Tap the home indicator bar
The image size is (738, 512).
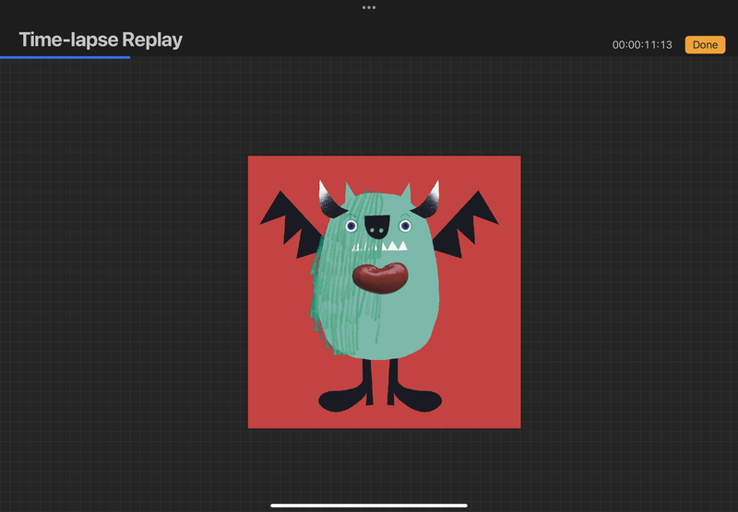[369, 505]
